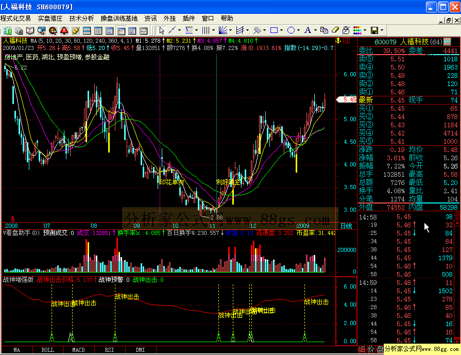Image resolution: width=461 pixels, height=355 pixels.
Task: Click the yellow anchor icon above price axis
Action: (338, 41)
